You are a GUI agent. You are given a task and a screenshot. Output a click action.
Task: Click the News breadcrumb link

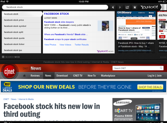[x=14, y=99]
